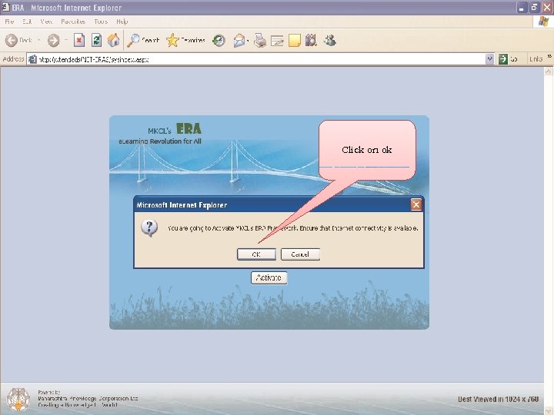Image resolution: width=554 pixels, height=415 pixels.
Task: Click the page icon in address bar
Action: (x=32, y=59)
